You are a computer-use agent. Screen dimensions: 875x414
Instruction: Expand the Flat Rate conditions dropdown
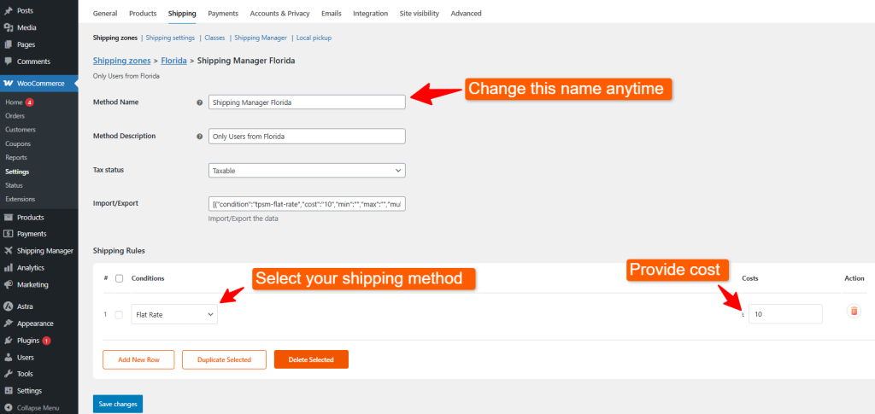point(174,314)
